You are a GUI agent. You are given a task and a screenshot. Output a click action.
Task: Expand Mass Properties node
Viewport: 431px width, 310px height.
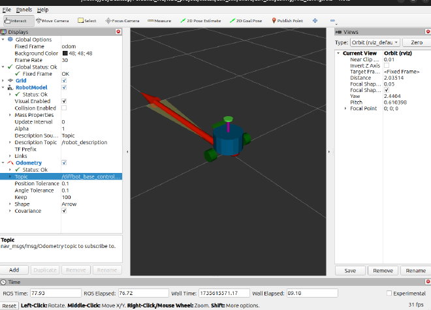pos(10,115)
